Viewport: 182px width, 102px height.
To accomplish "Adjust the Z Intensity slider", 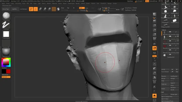I will 87,10.
